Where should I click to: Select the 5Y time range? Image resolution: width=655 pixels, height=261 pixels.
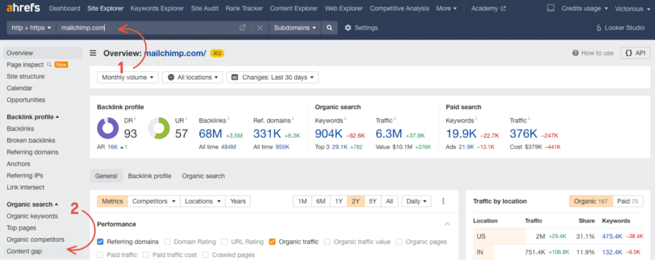373,201
